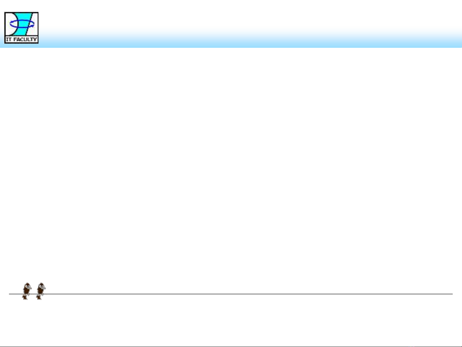
Task: Click the gray horizontal divider line
Action: [x=231, y=294]
